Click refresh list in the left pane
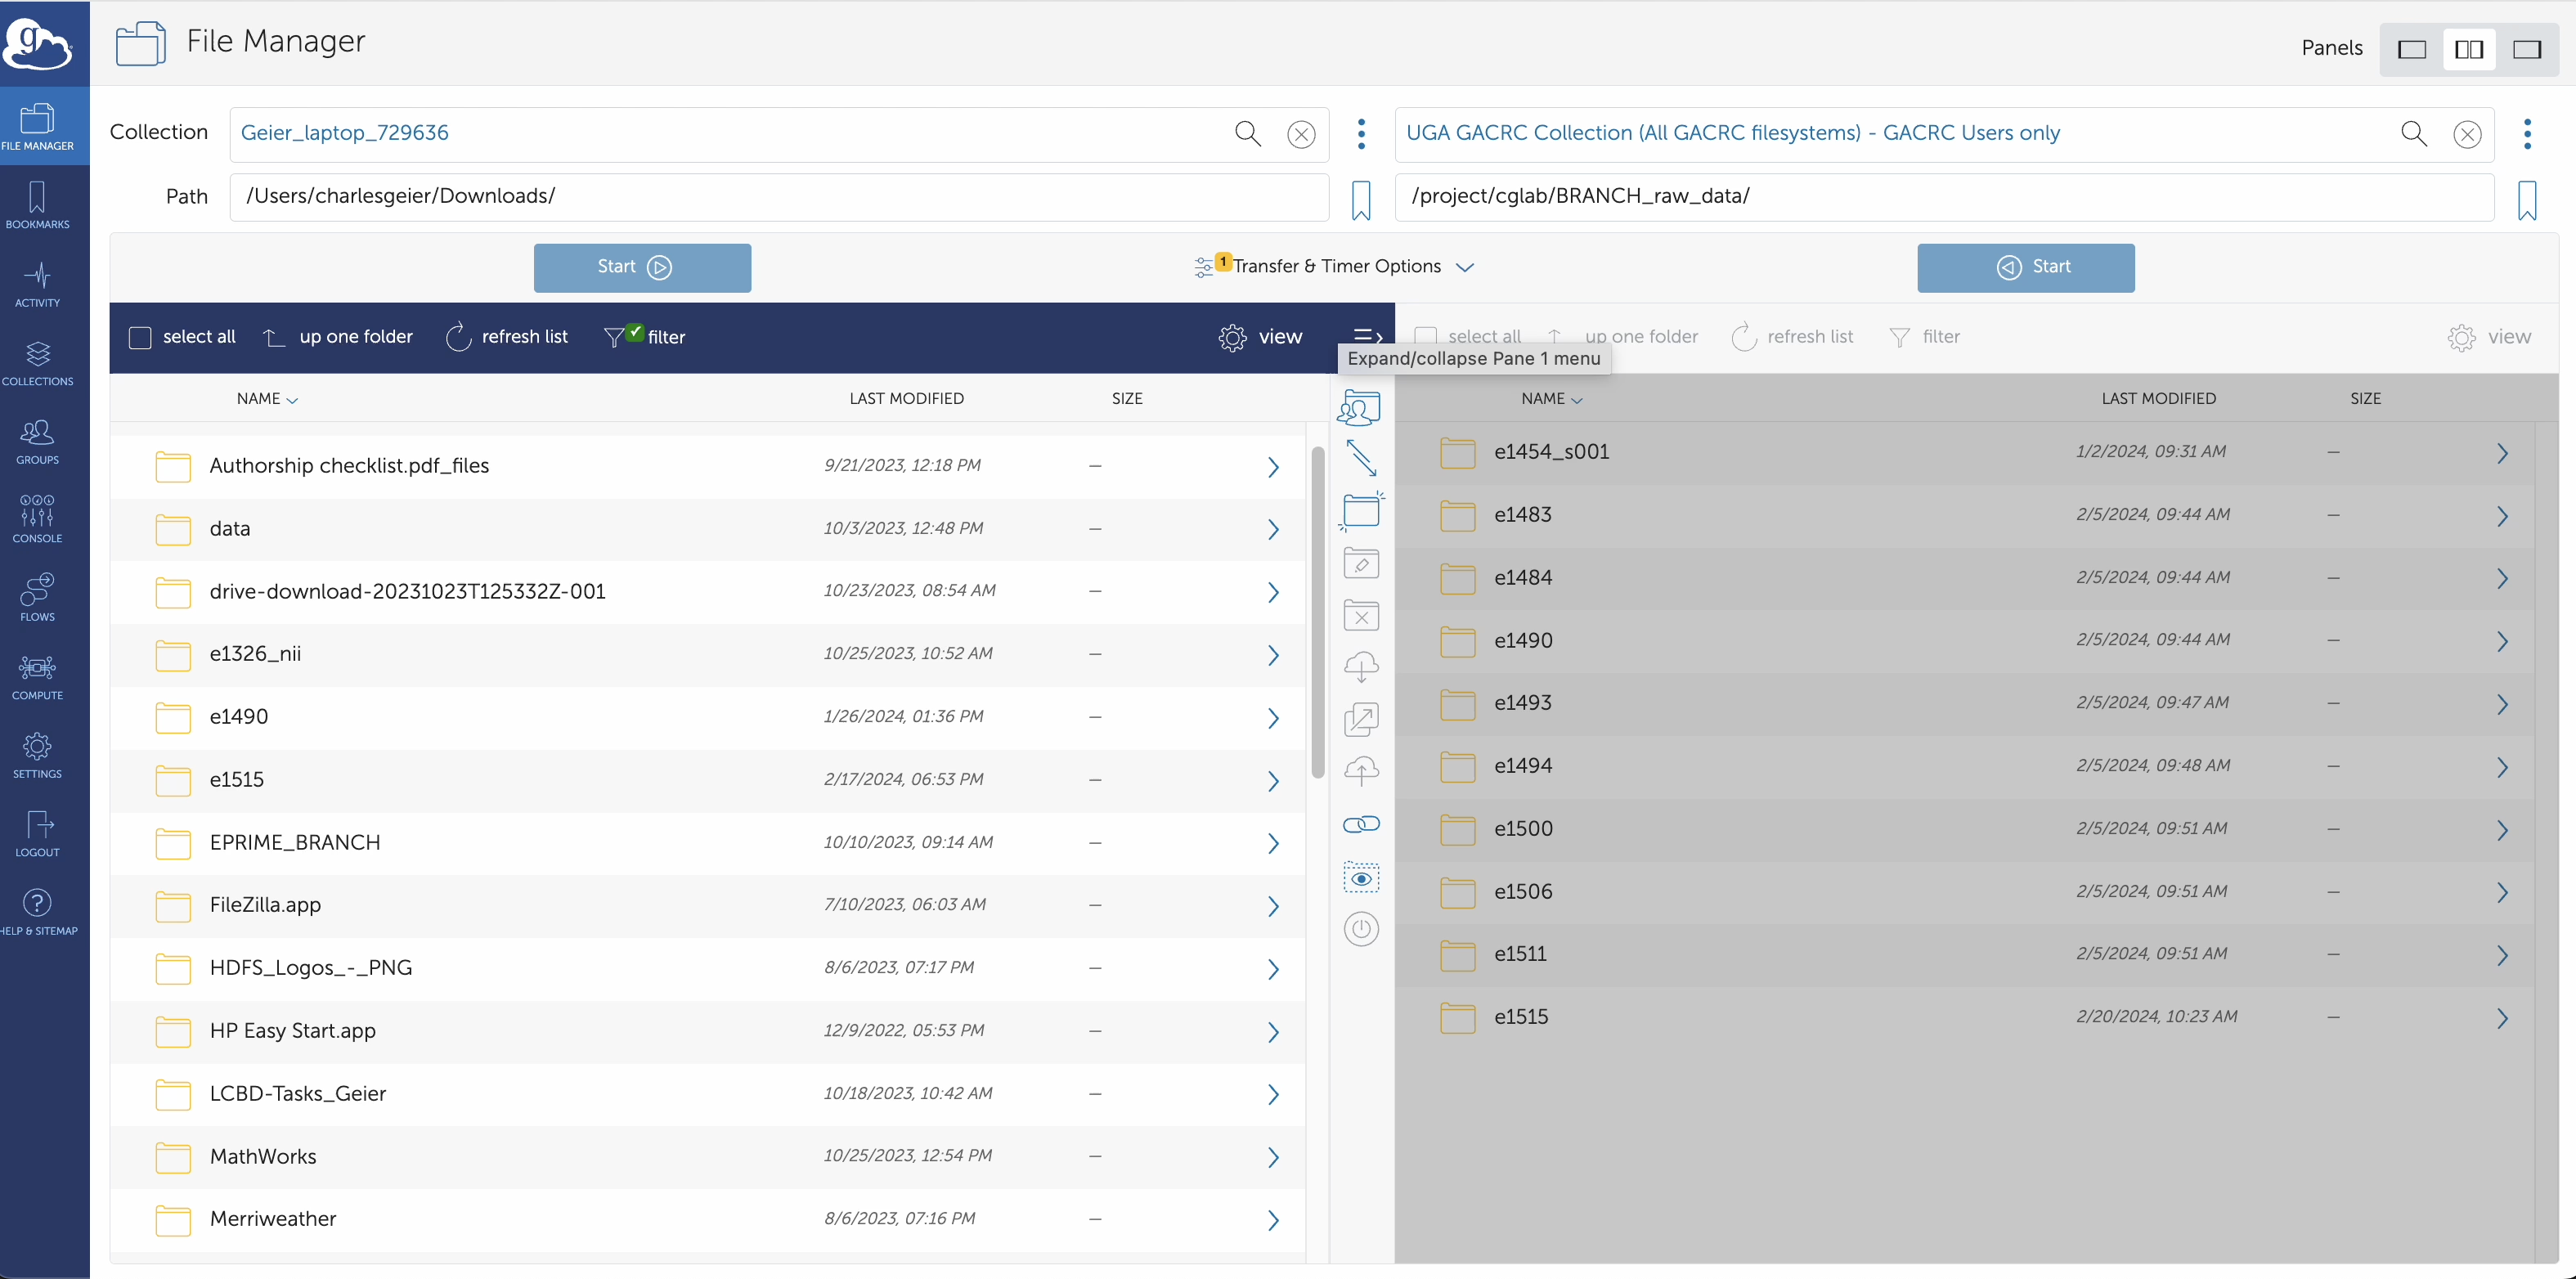Image resolution: width=2576 pixels, height=1279 pixels. [507, 337]
